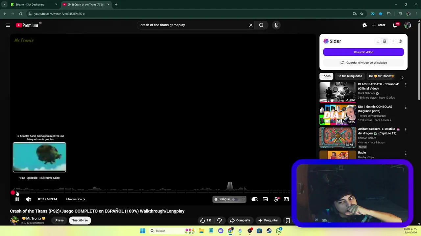Click the Chrome address bar URL
421x236 pixels.
click(x=60, y=14)
